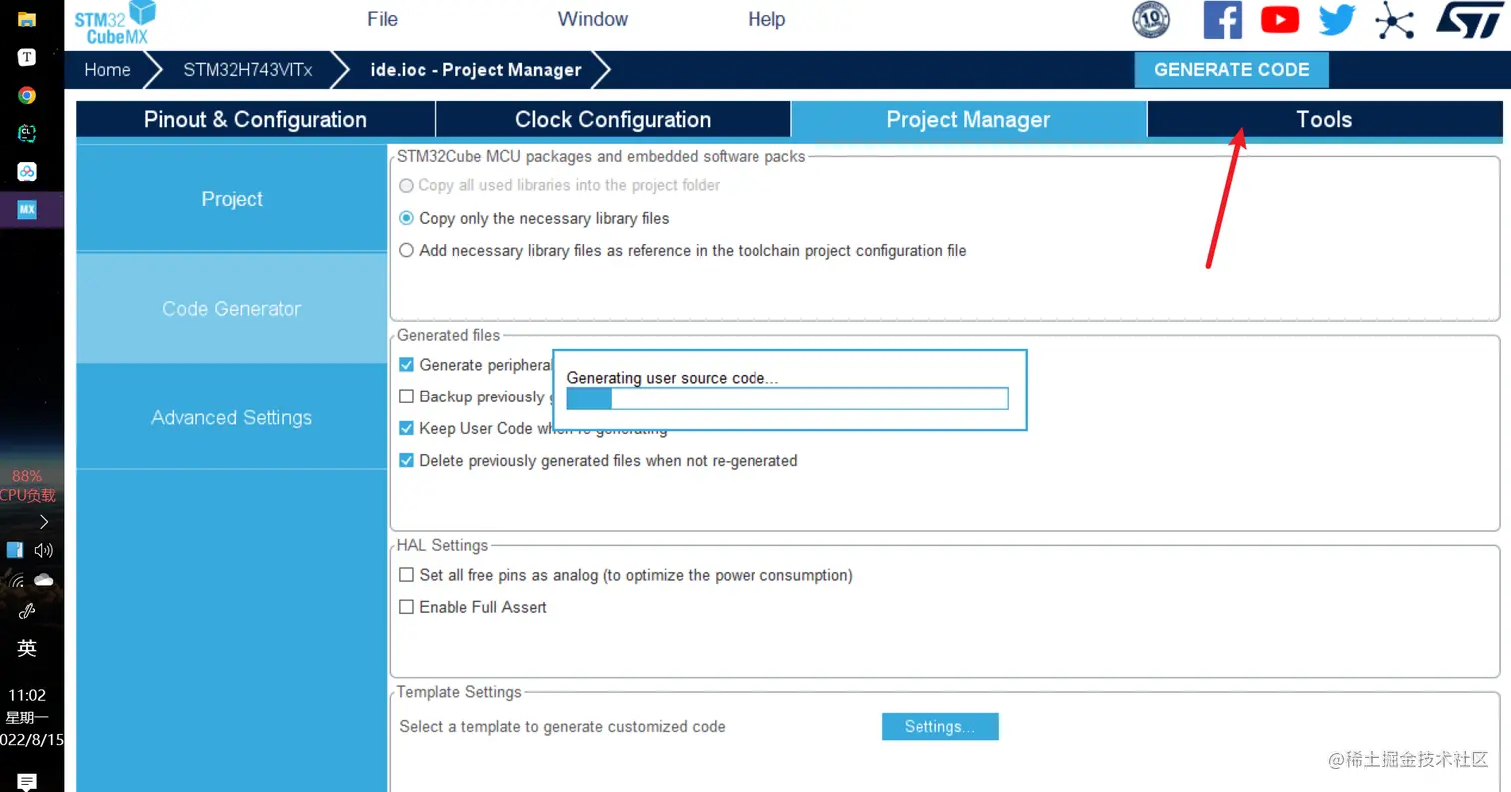Toggle Generate peripheral initialization checkbox
Screen dimensions: 1511x792
[x=406, y=365]
